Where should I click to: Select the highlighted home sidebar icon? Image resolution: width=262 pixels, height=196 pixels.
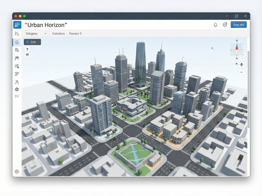(17, 42)
